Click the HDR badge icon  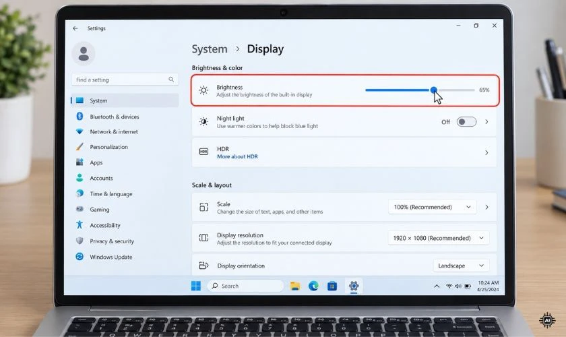pos(203,152)
